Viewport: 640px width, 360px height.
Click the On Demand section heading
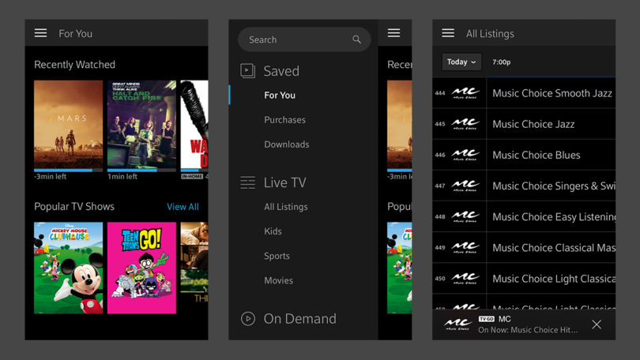click(300, 318)
